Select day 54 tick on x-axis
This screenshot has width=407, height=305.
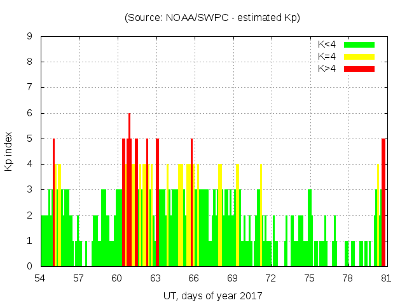[40, 278]
